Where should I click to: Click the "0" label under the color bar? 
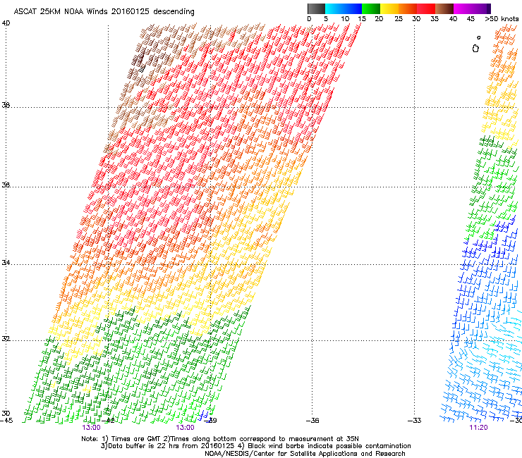pos(309,18)
